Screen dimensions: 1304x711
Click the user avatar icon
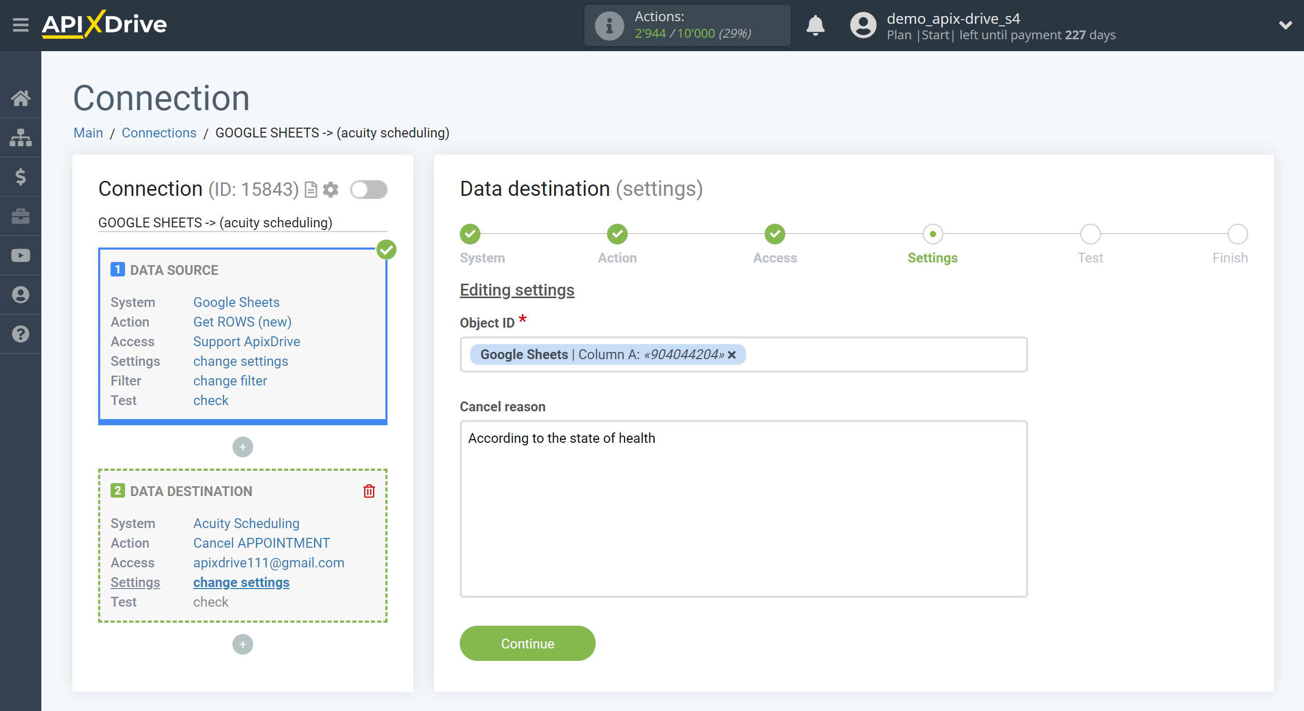863,25
